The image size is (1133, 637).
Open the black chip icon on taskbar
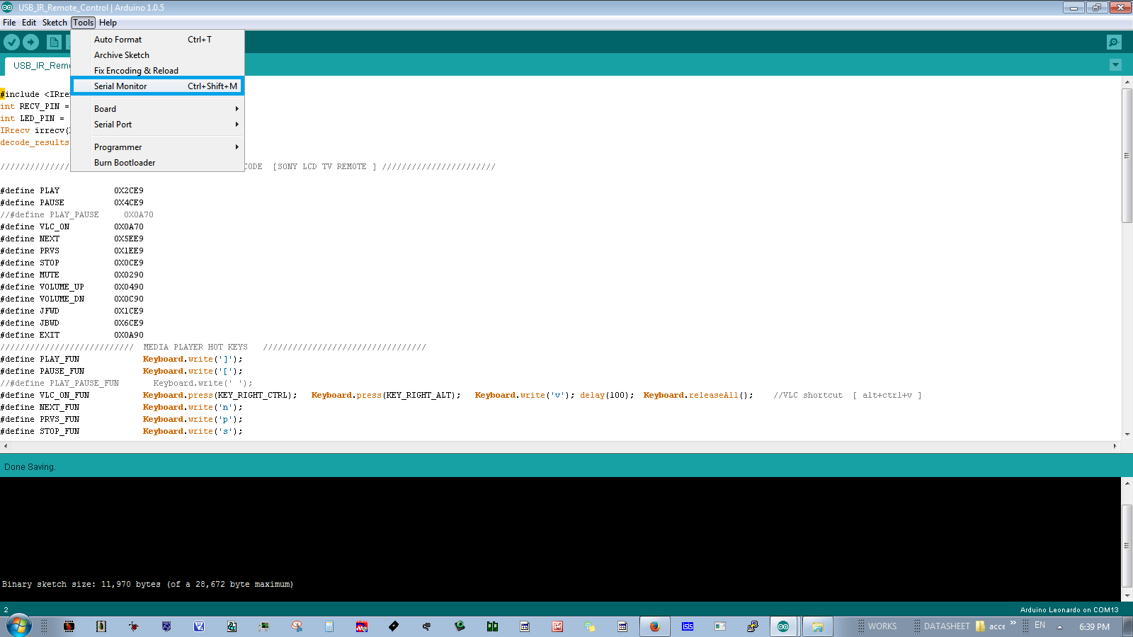tap(69, 626)
